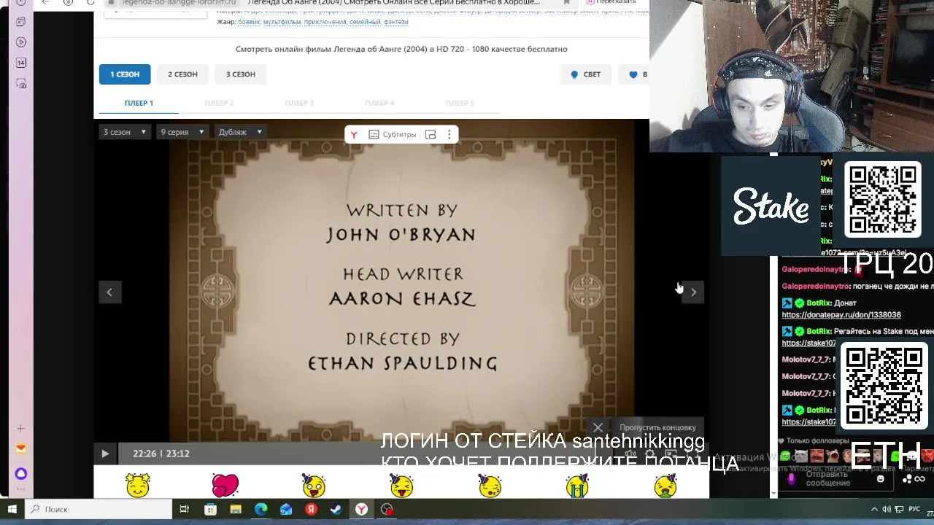Switch to the ПЛЕЕР 2 tab

(219, 104)
